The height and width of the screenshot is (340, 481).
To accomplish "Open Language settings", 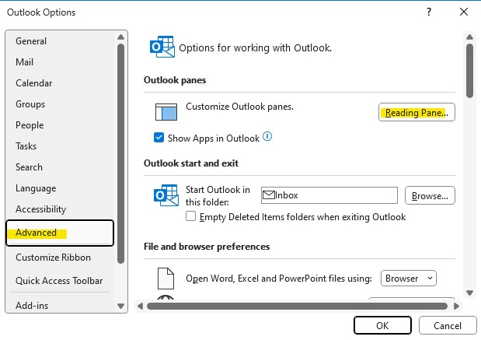I will click(36, 188).
